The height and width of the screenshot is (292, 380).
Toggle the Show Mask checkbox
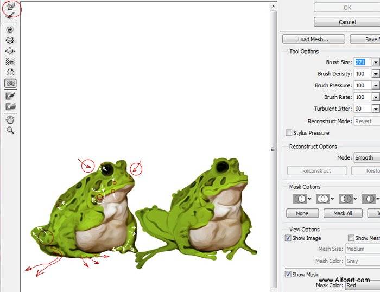(x=288, y=274)
